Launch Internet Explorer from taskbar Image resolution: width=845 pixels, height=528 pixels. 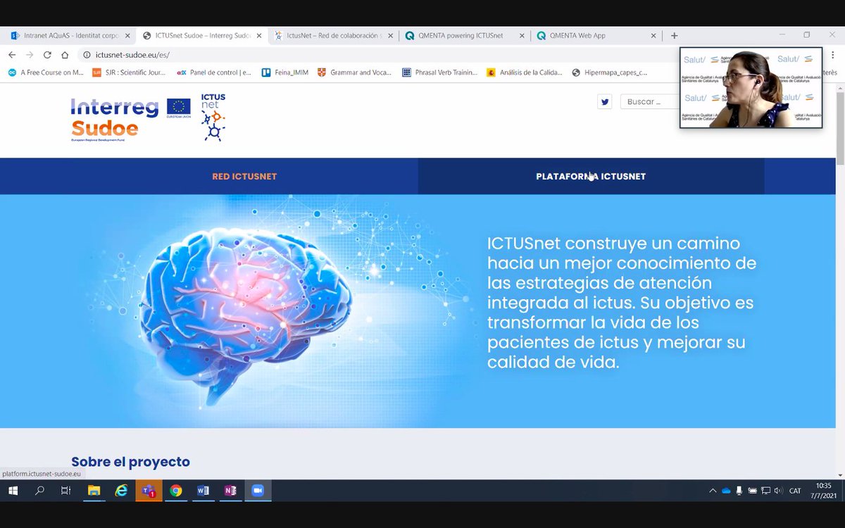click(121, 491)
